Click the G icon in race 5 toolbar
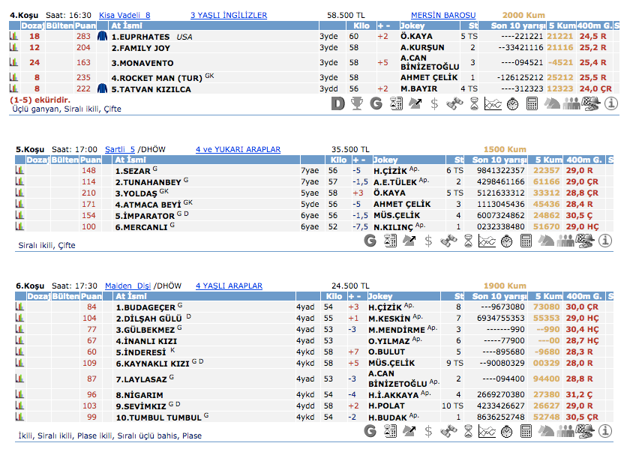 pyautogui.click(x=369, y=241)
